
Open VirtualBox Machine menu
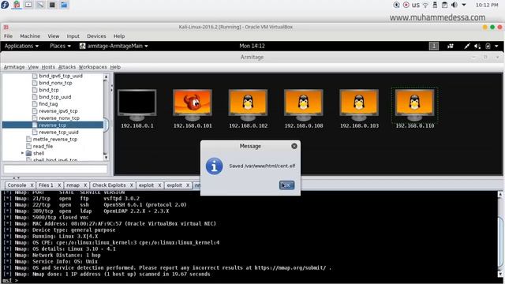coord(30,36)
